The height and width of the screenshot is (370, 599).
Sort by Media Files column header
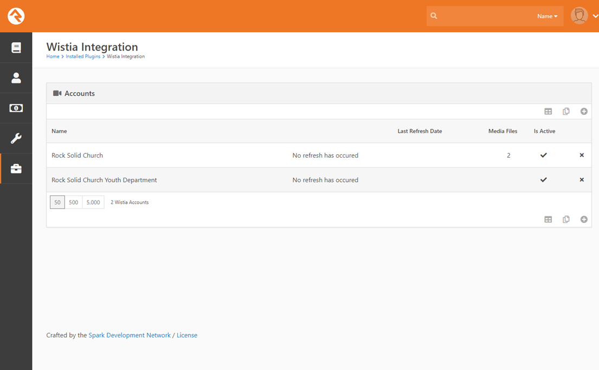click(503, 131)
